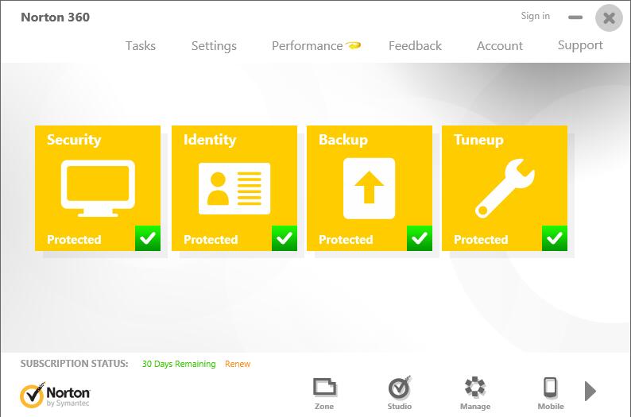Launch Norton Studio icon

pos(399,388)
